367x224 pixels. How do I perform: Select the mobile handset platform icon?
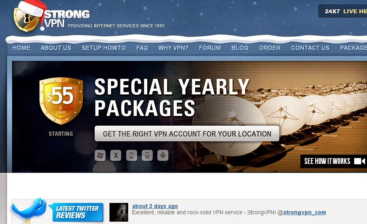[147, 155]
